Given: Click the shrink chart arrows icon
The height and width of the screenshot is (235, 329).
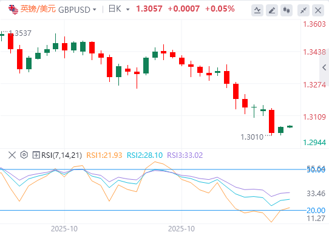Looking at the screenshot, I should tap(304, 10).
